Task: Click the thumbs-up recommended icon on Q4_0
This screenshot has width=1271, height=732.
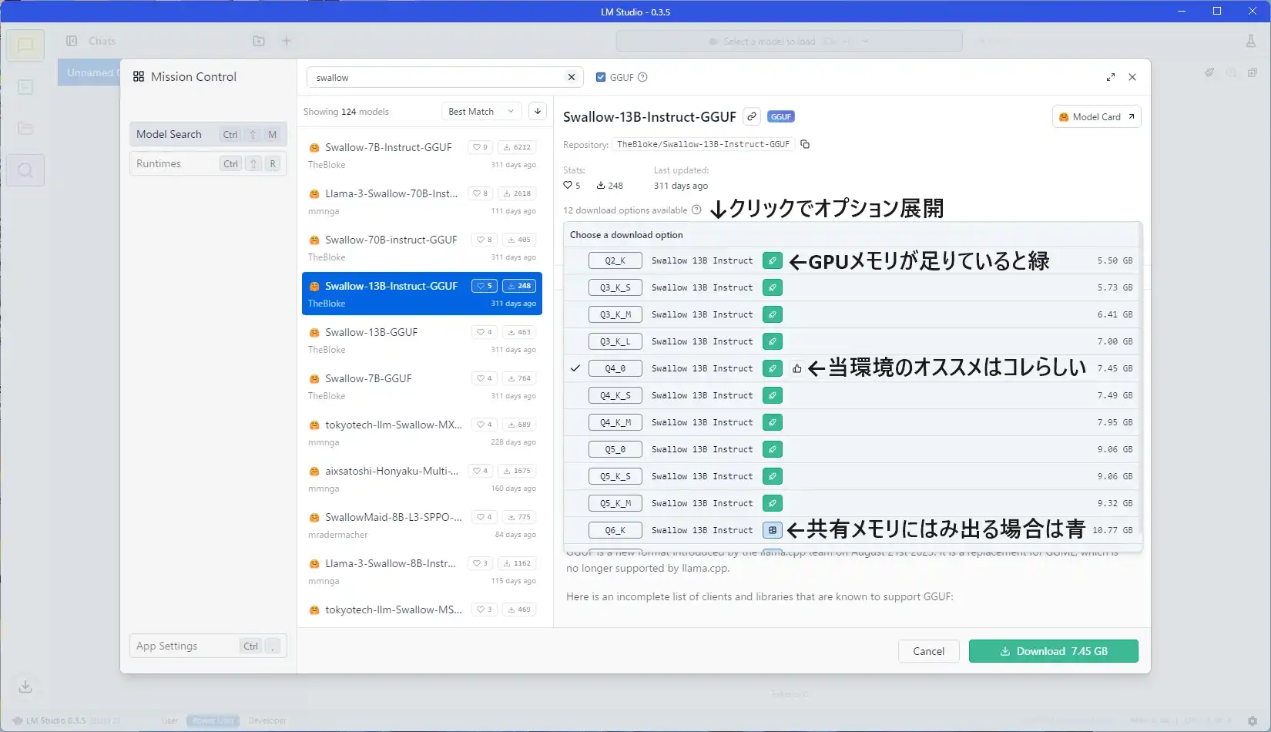Action: 796,368
